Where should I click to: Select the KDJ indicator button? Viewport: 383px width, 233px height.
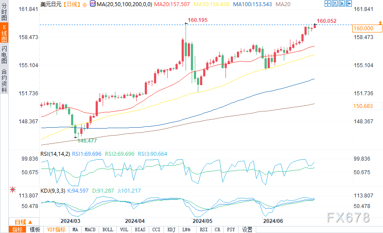(x=172, y=229)
